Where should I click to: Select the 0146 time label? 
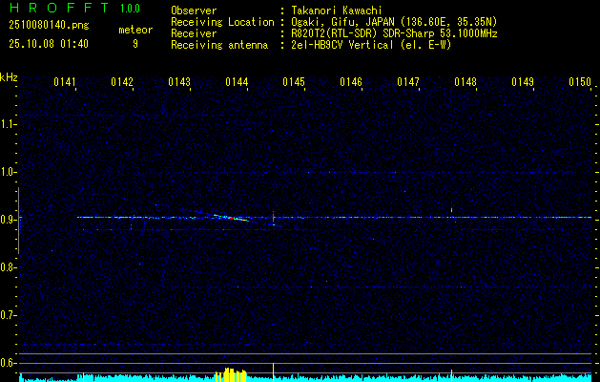(351, 82)
